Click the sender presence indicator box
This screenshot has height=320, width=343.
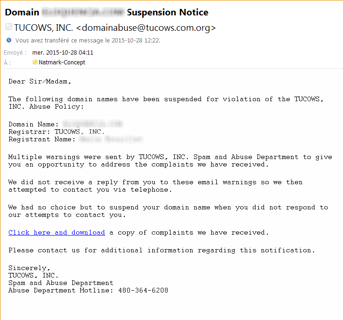tap(9, 27)
